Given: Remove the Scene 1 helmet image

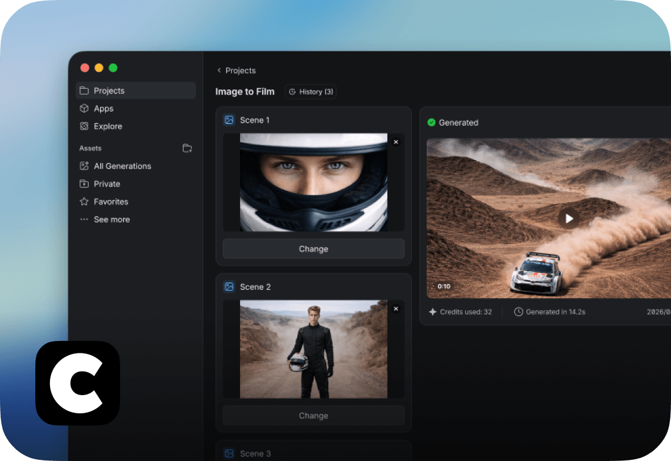Looking at the screenshot, I should click(x=396, y=142).
